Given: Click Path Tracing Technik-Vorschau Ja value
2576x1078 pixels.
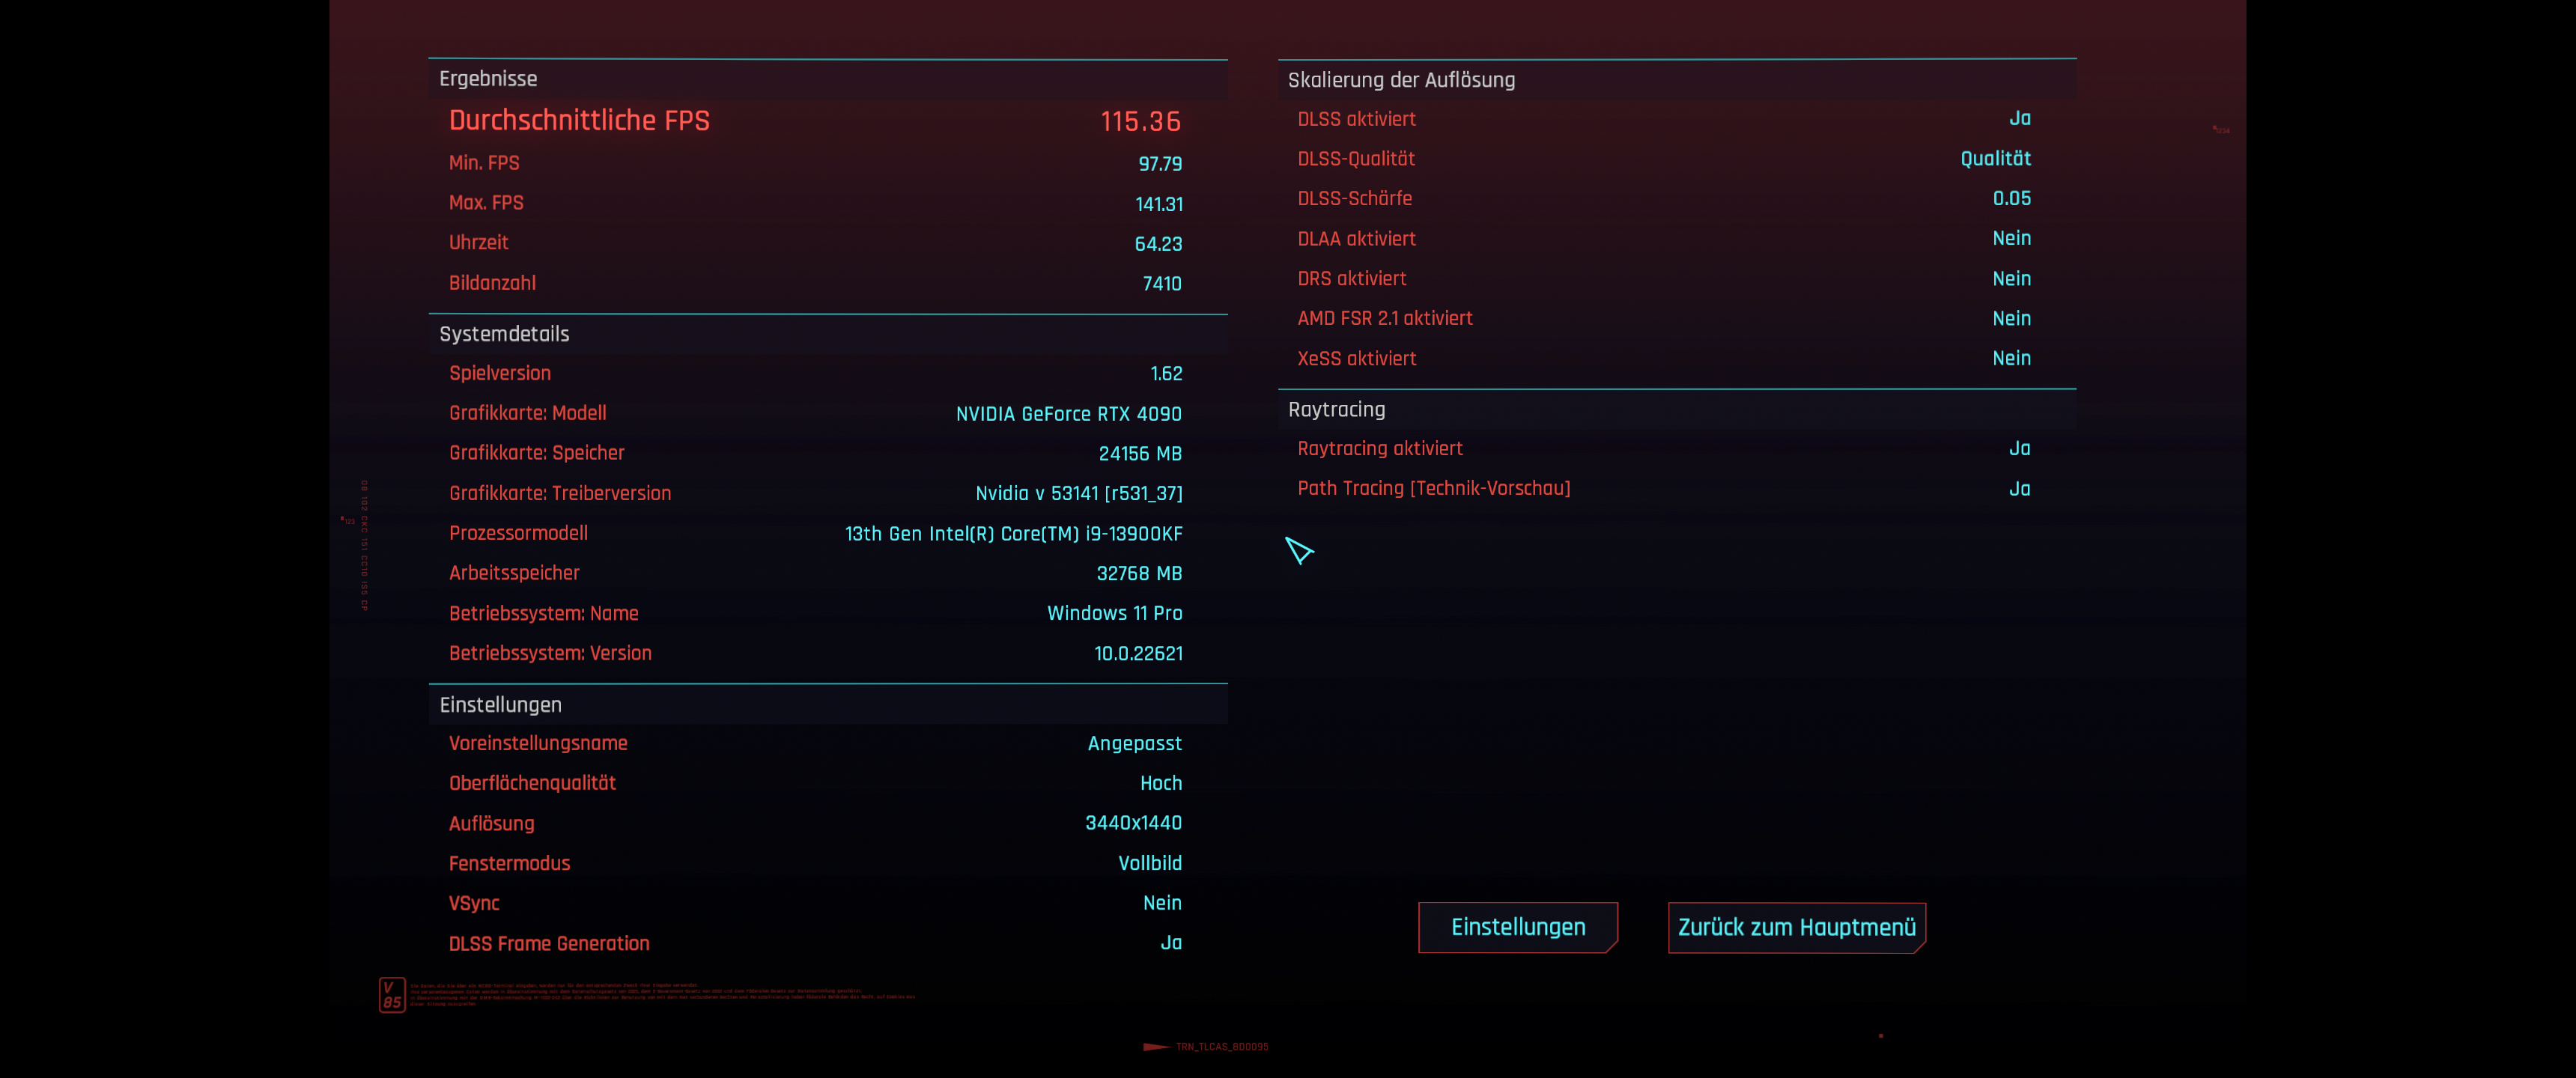Looking at the screenshot, I should click(2019, 489).
